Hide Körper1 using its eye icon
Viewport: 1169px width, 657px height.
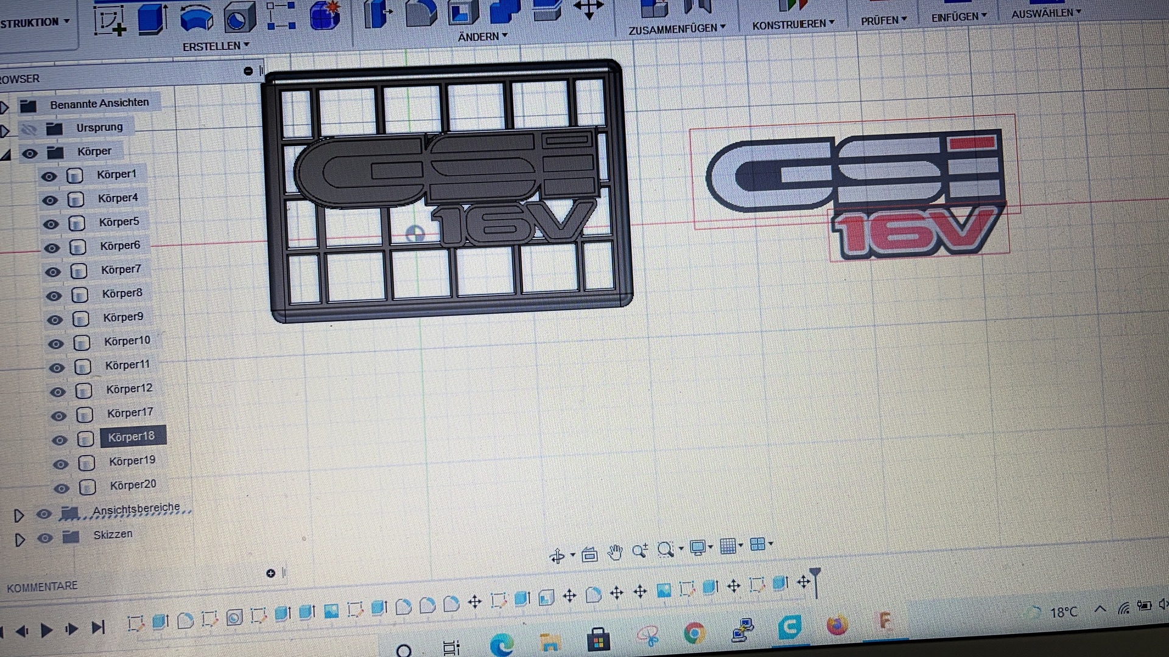coord(49,176)
